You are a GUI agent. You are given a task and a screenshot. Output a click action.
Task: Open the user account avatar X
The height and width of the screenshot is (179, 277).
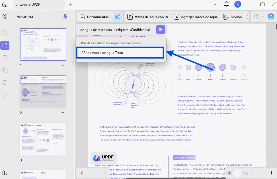pos(238,4)
